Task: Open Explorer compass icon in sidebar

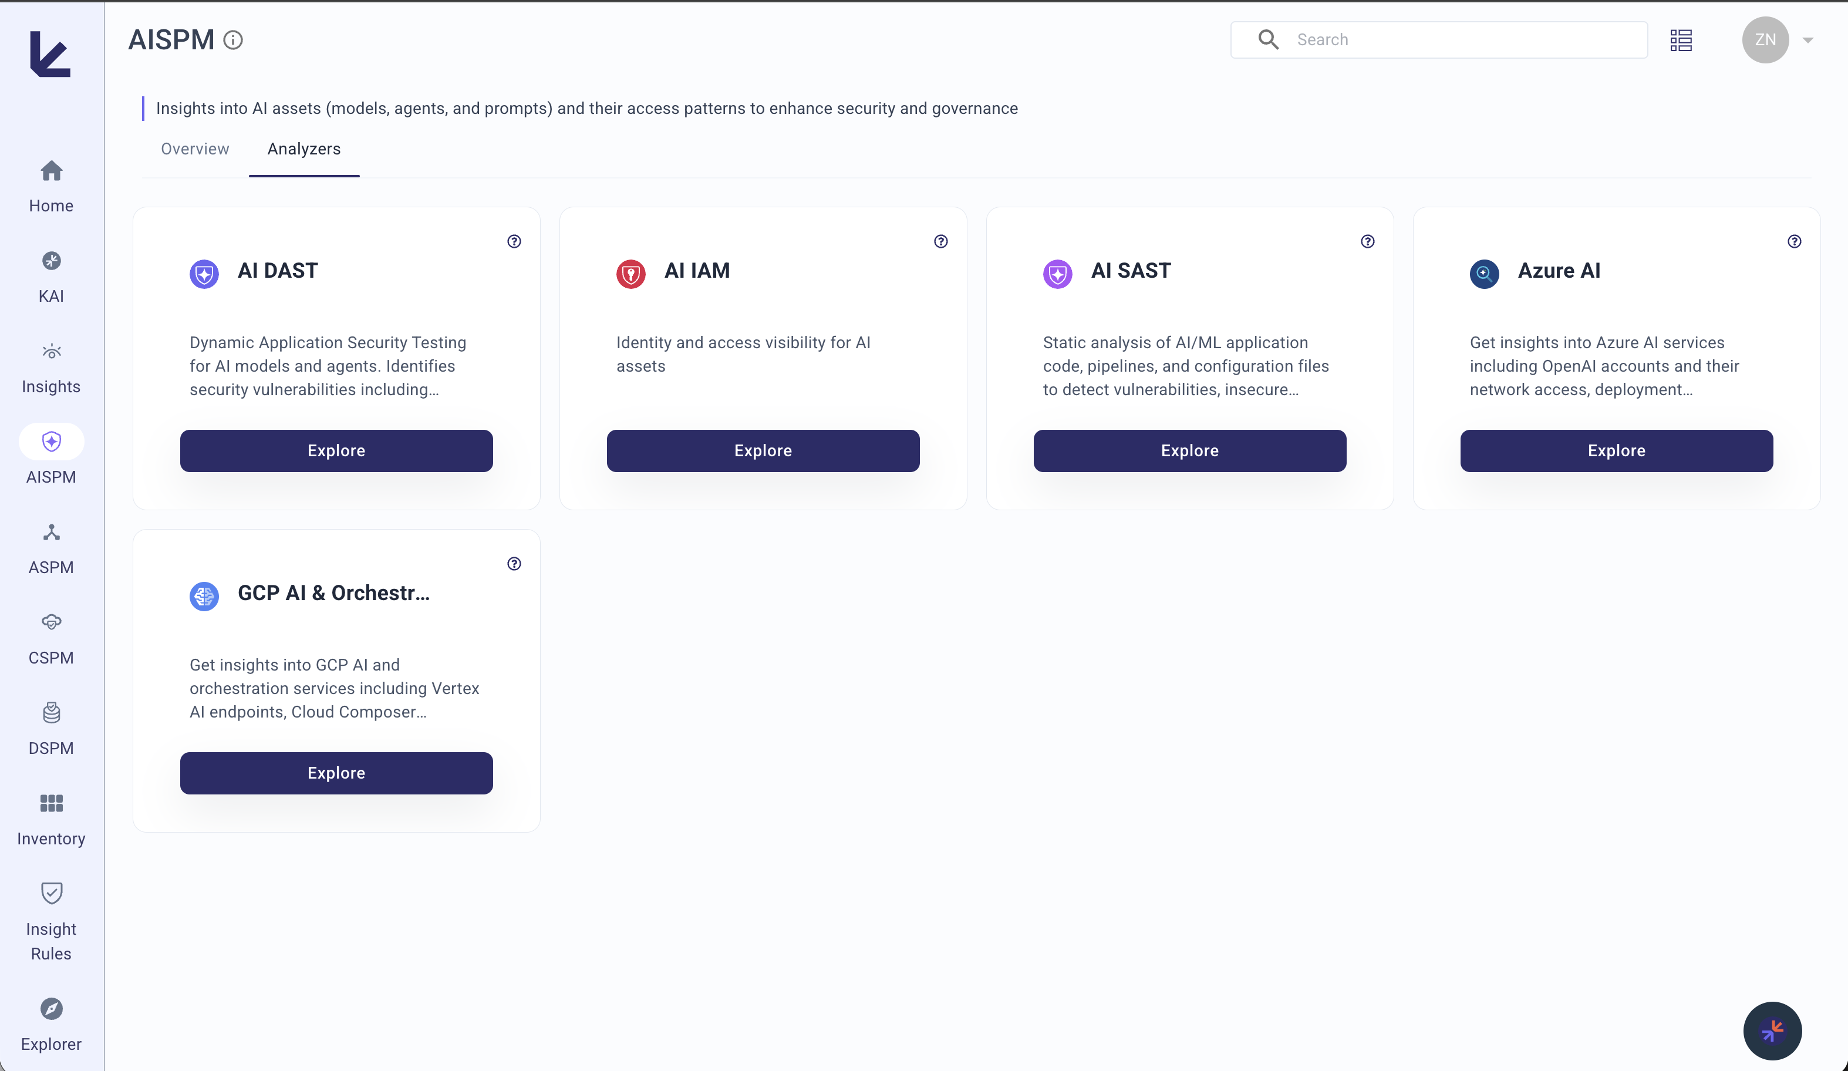Action: pyautogui.click(x=51, y=1009)
